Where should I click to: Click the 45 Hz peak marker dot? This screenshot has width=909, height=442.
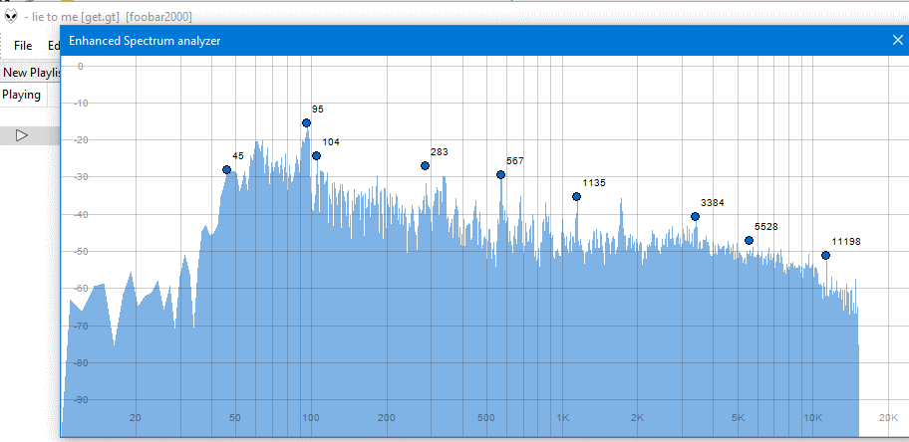pyautogui.click(x=226, y=170)
